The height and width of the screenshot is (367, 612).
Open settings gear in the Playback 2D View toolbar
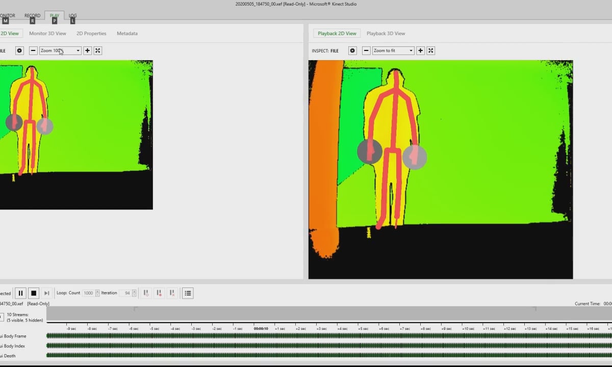[352, 50]
